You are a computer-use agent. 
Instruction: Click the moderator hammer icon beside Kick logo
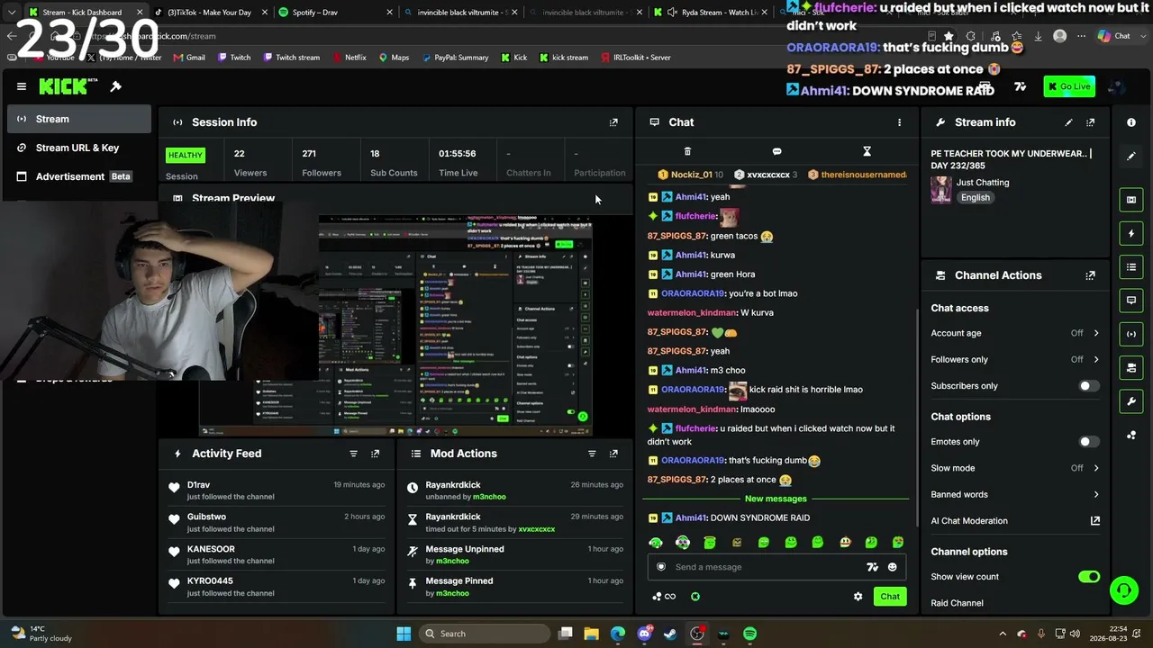[x=115, y=86]
